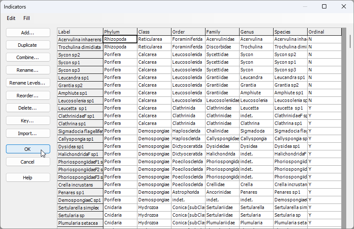Open Rename Levels... dialog
This screenshot has width=354, height=229.
click(28, 83)
